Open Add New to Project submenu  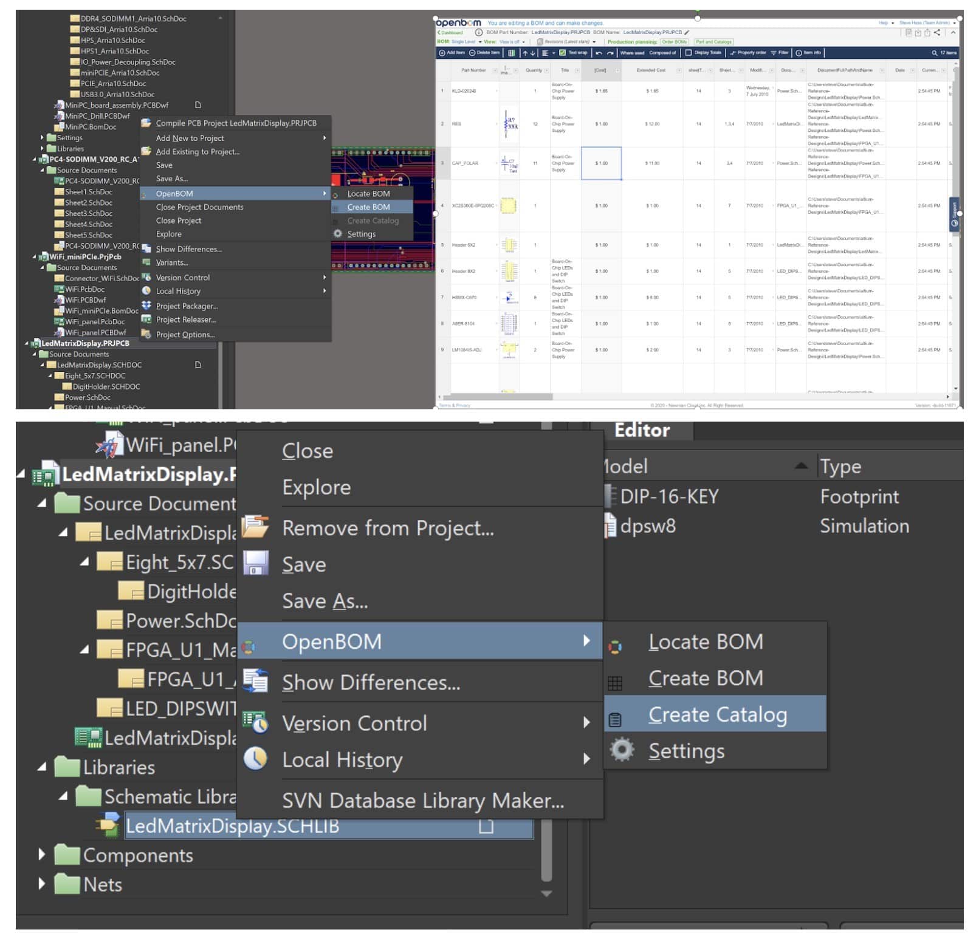pos(236,139)
